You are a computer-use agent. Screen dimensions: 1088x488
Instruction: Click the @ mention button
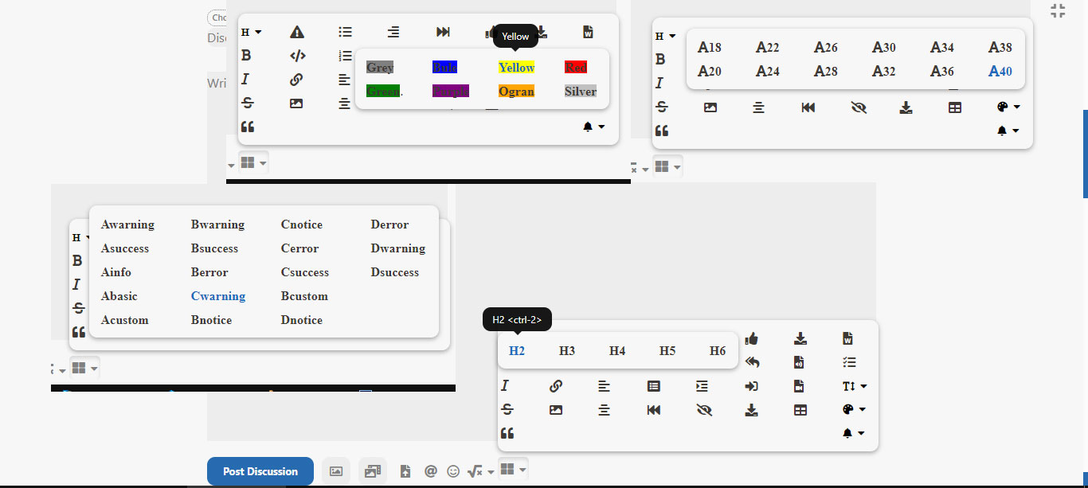[431, 471]
